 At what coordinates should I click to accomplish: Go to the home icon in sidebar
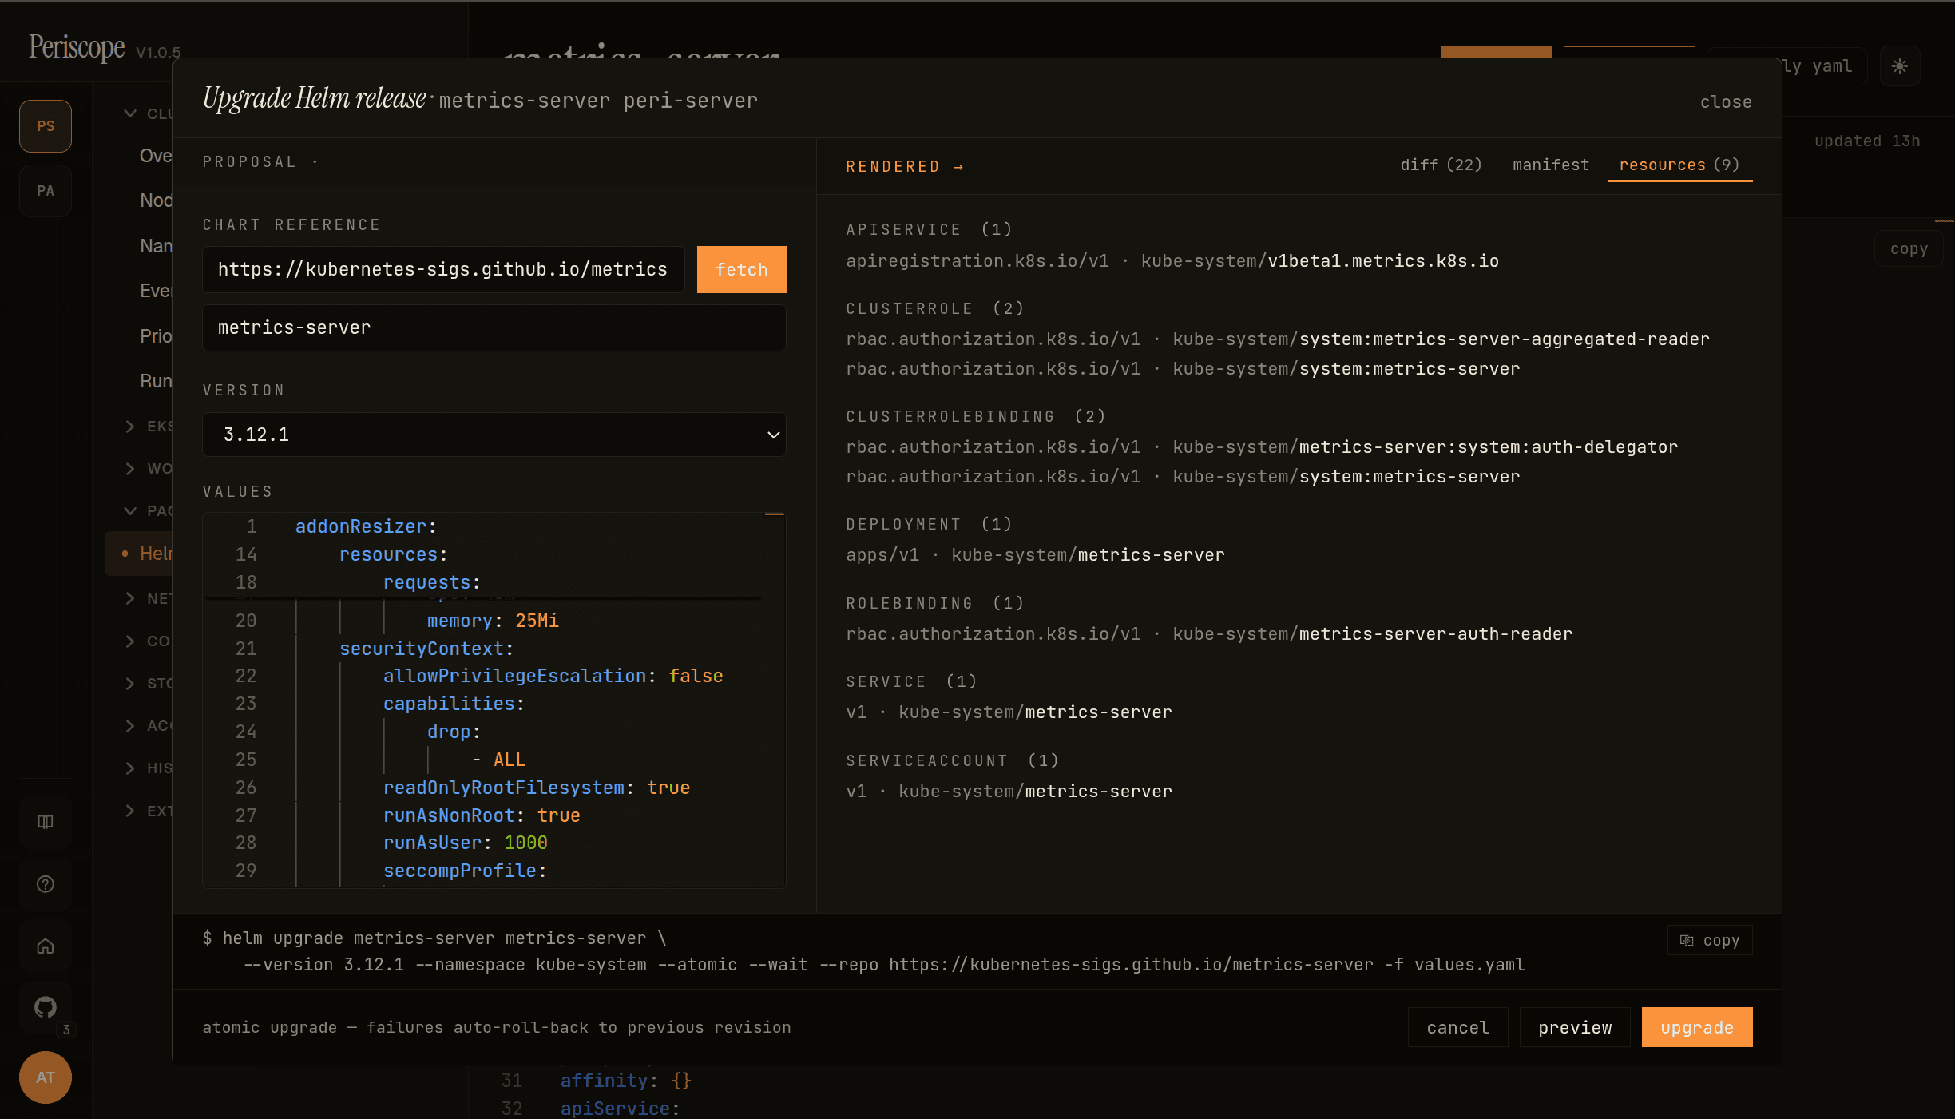[x=46, y=946]
